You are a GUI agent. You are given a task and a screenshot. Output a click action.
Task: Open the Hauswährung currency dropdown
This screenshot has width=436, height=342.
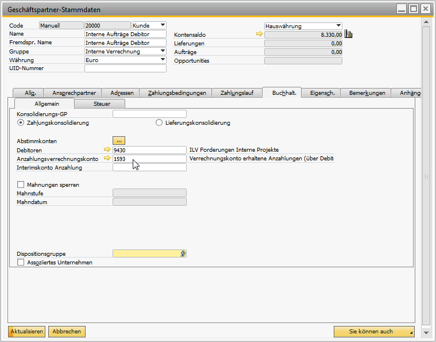[x=338, y=26]
